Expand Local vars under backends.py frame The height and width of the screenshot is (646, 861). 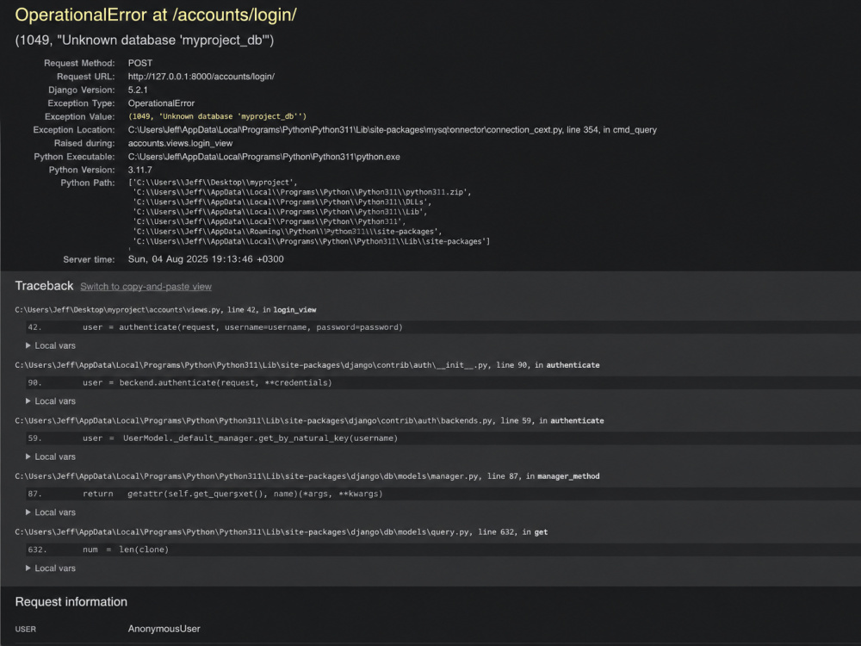pyautogui.click(x=51, y=457)
